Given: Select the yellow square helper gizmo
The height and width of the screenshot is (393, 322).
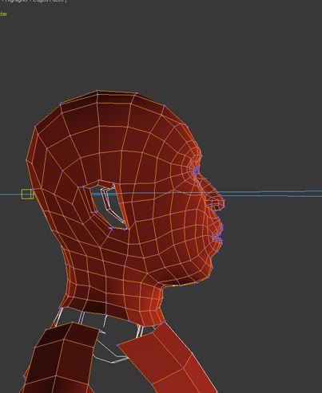Looking at the screenshot, I should tap(27, 194).
